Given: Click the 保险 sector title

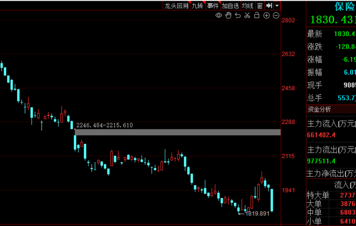Looking at the screenshot, I should click(x=345, y=6).
